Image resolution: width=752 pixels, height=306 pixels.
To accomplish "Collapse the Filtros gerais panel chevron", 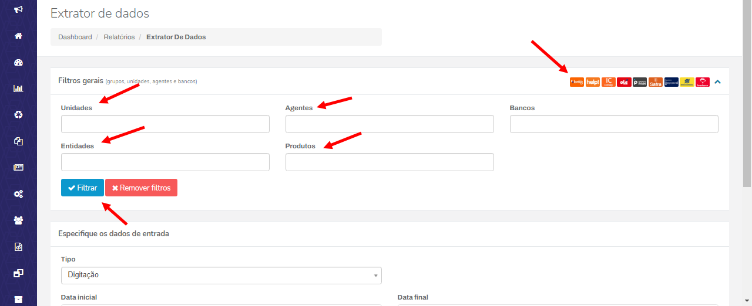I will 717,82.
